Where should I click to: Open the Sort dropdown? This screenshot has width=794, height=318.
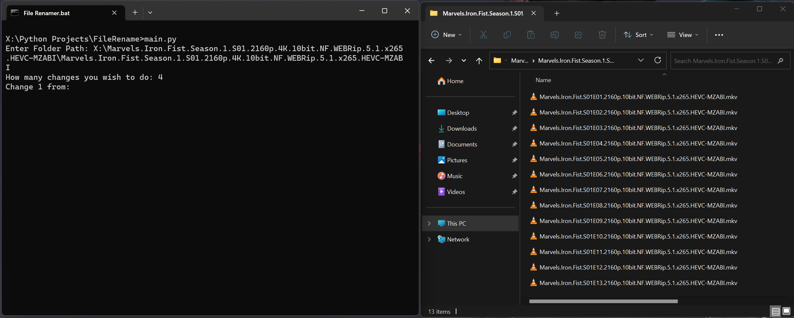coord(638,35)
